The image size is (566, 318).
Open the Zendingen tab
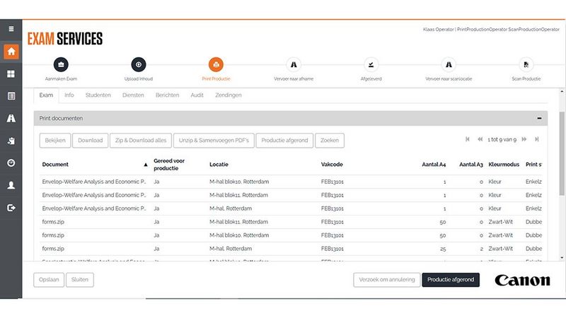coord(228,95)
